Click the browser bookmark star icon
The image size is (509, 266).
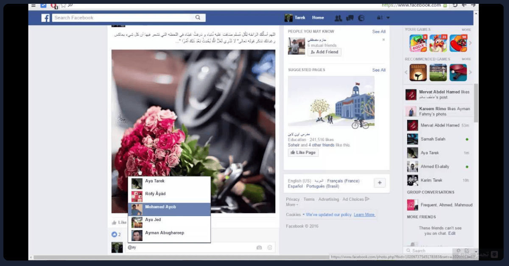pyautogui.click(x=63, y=6)
